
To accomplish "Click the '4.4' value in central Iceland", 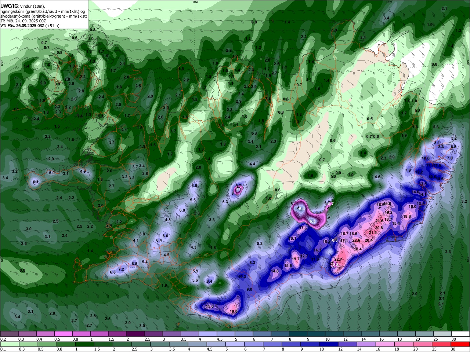I will pos(252,164).
